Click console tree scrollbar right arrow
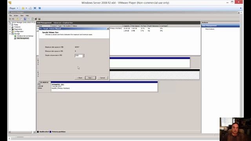 click(x=34, y=132)
